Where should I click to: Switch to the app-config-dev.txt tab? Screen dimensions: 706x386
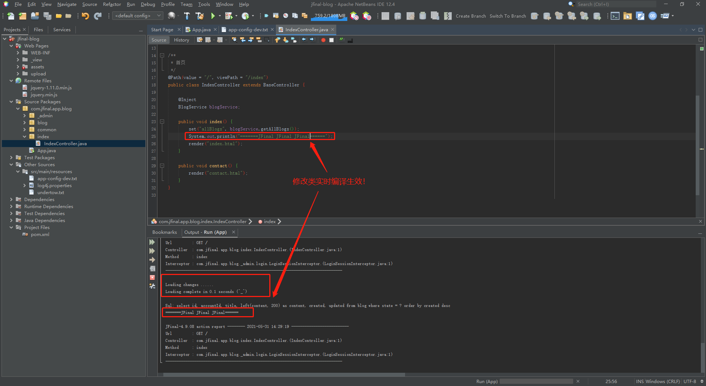pos(248,29)
